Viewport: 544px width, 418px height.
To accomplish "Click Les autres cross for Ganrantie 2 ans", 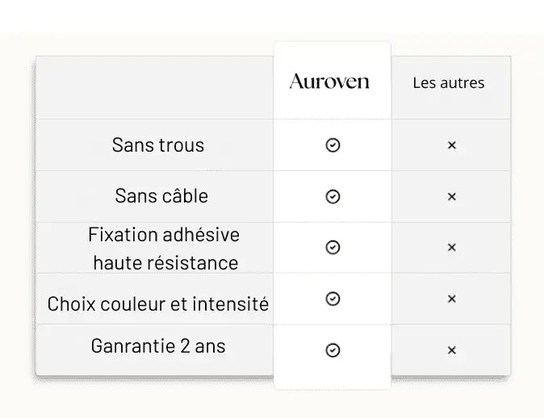I will [452, 350].
